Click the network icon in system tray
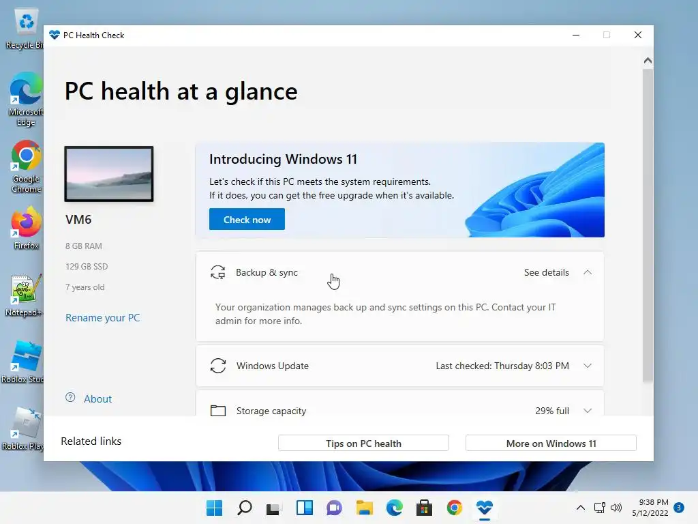Screen dimensions: 698x524 (599, 508)
